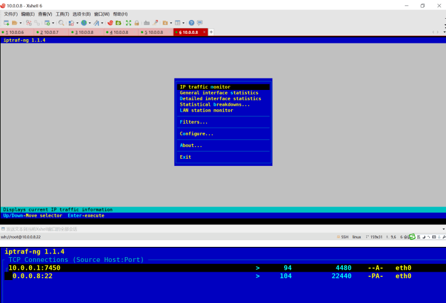This screenshot has height=303, width=446.
Task: Click the padlock lock-screen icon
Action: click(x=137, y=23)
